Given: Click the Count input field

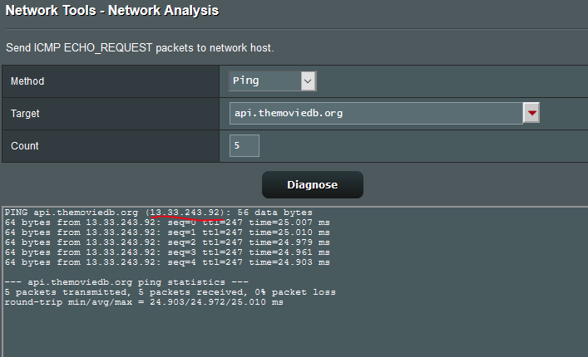Looking at the screenshot, I should point(245,145).
